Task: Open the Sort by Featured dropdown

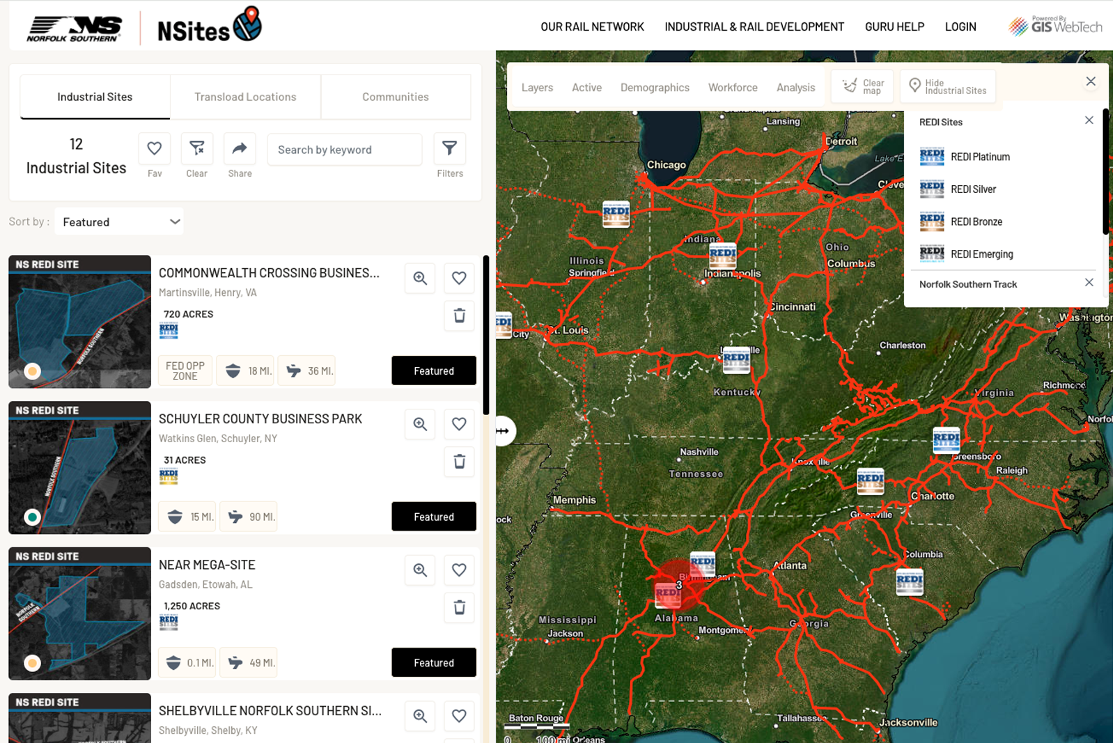Action: pos(118,221)
